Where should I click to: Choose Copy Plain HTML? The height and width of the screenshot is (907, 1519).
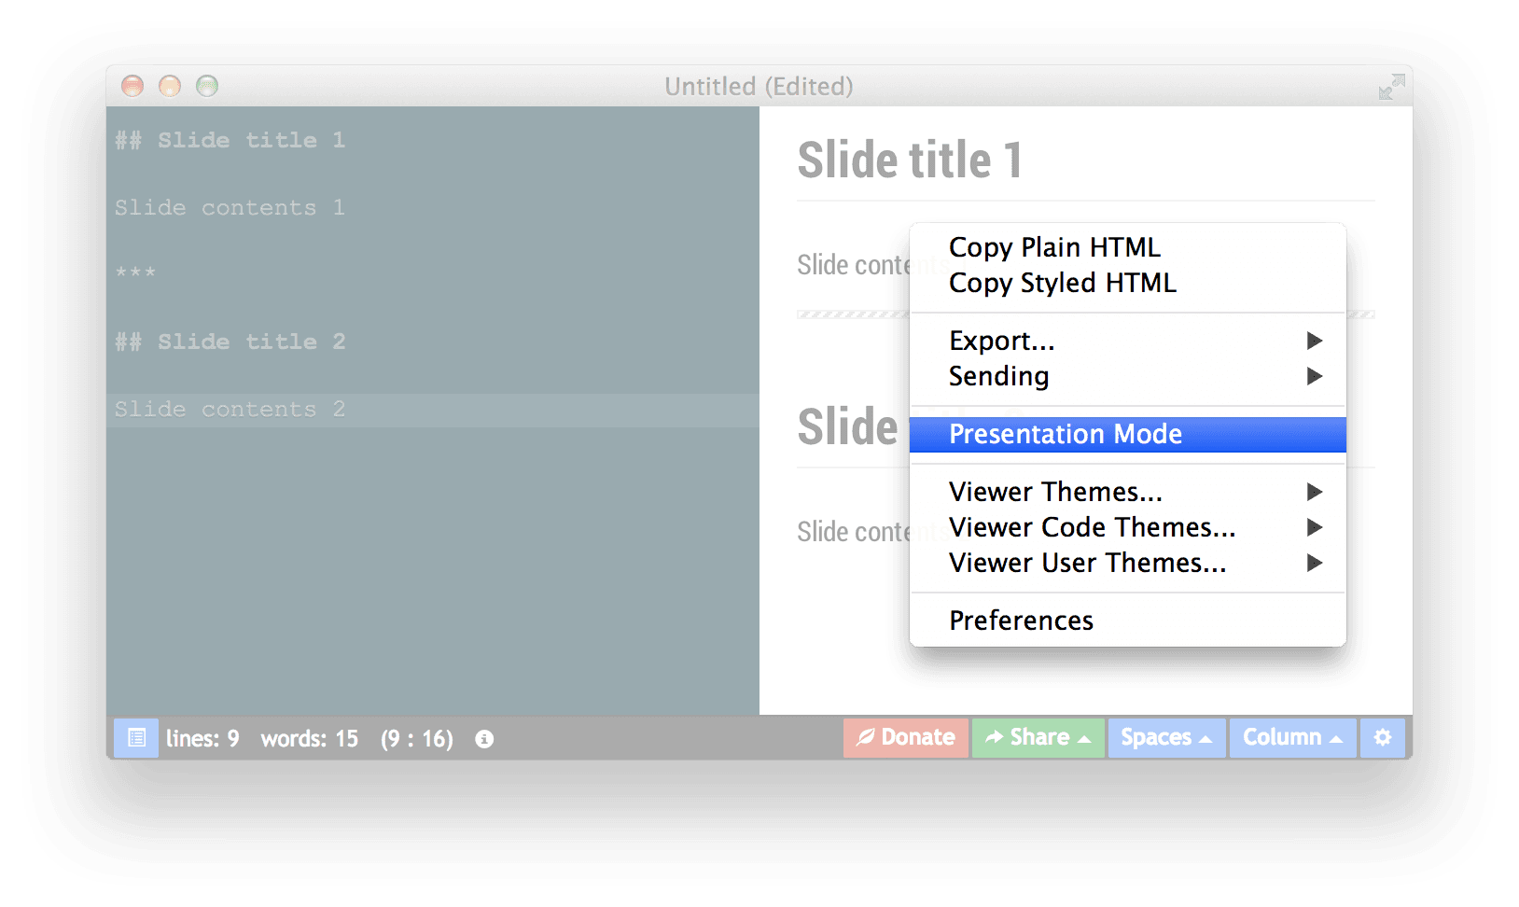tap(1054, 247)
